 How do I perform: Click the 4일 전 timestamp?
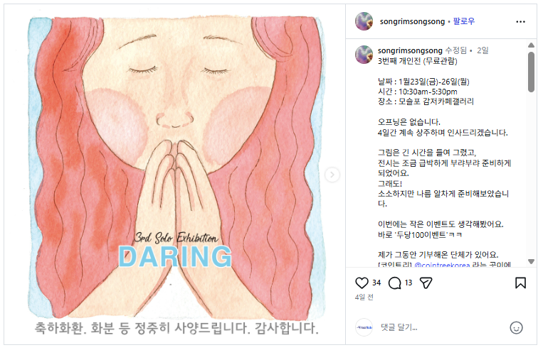tap(364, 297)
